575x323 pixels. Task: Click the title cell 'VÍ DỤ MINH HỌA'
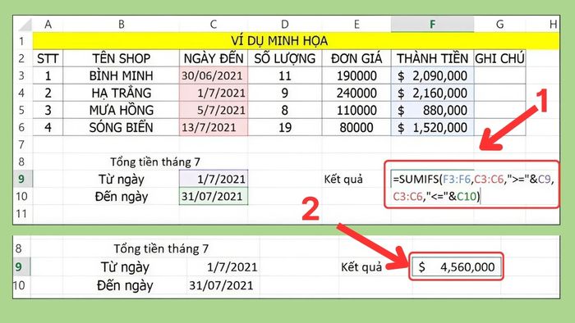pyautogui.click(x=296, y=41)
